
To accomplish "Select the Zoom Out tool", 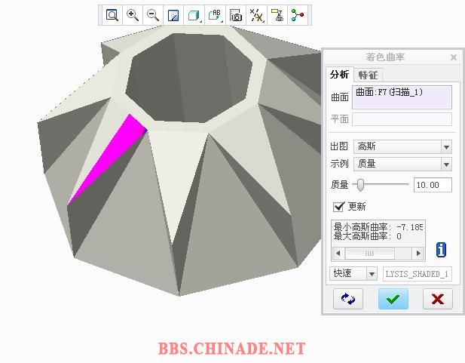I will click(153, 15).
